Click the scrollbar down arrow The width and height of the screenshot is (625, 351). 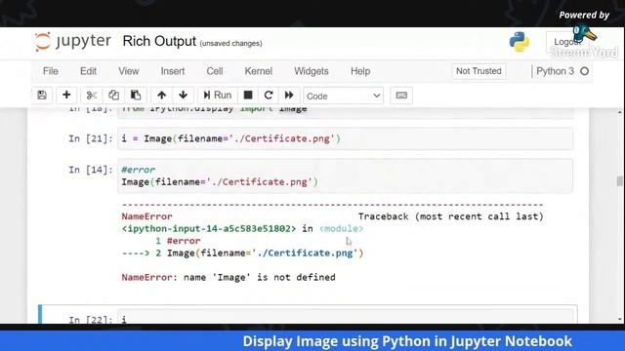tap(619, 319)
